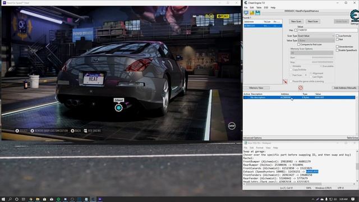Viewport: 359px width, 202px height.
Task: Open the Mail app on the taskbar
Action: (x=52, y=199)
